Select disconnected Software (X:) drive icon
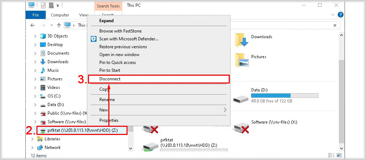Screen dimensions: 366x160 pos(241,128)
